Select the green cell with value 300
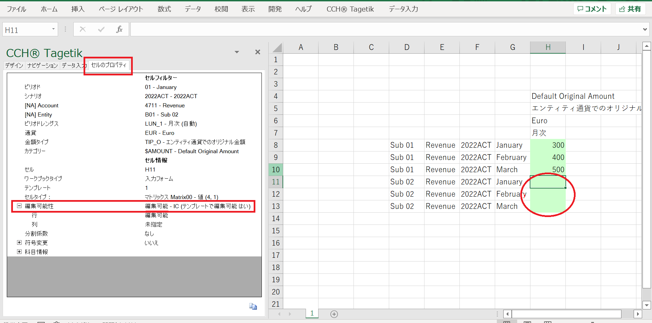The width and height of the screenshot is (652, 323). click(548, 145)
